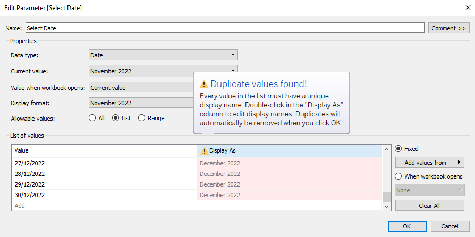Open the Data type dropdown
Viewport: 475px width, 237px height.
point(163,55)
